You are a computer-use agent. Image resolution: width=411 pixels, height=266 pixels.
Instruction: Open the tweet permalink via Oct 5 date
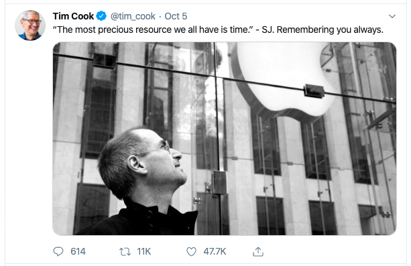pos(176,16)
